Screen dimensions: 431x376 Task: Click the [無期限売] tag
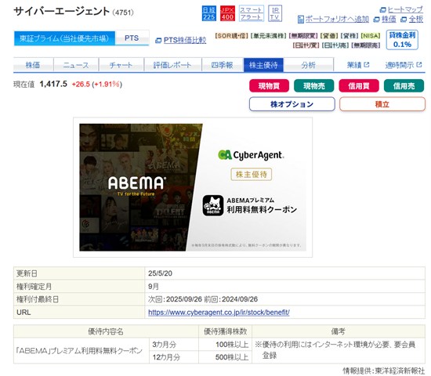(366, 45)
